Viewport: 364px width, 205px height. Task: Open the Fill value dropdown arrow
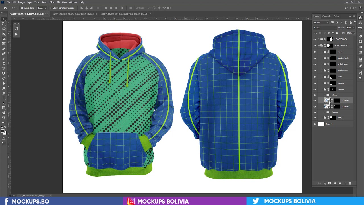[x=354, y=33]
